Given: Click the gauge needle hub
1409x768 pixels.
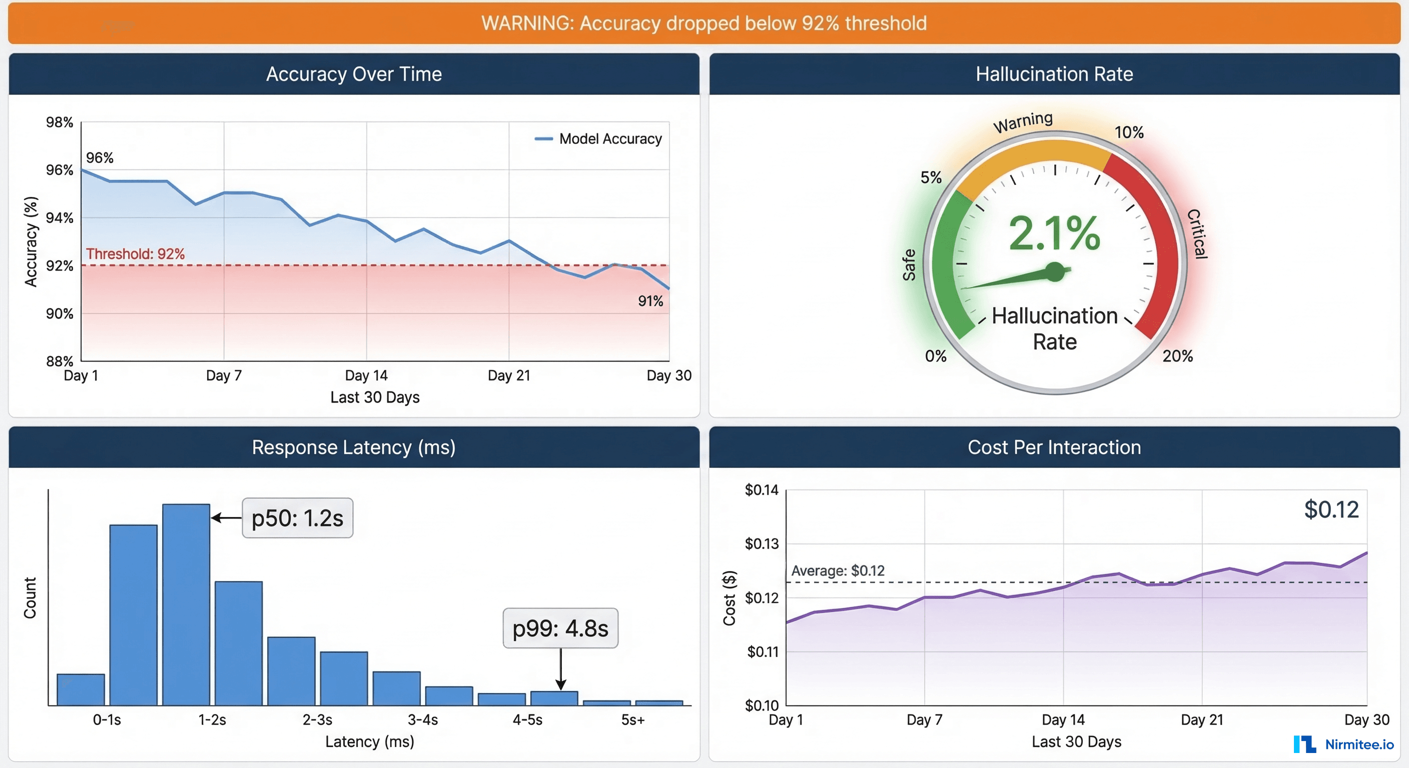Looking at the screenshot, I should [x=1055, y=271].
